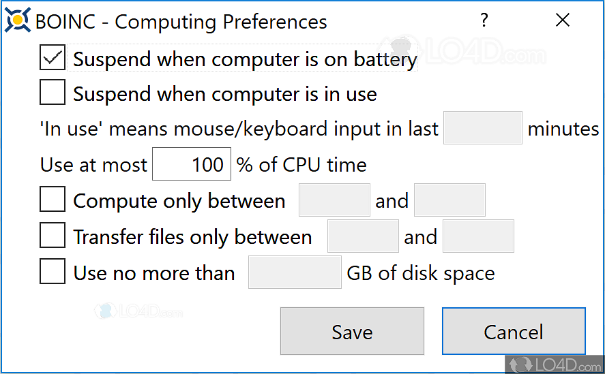Close the Computing Preferences dialog

coord(562,20)
